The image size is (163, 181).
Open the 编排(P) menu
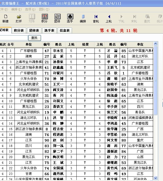[16, 9]
